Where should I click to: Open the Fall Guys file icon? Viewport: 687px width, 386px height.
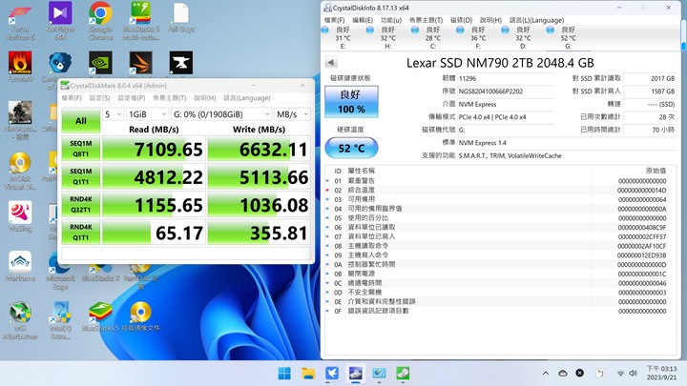(181, 18)
